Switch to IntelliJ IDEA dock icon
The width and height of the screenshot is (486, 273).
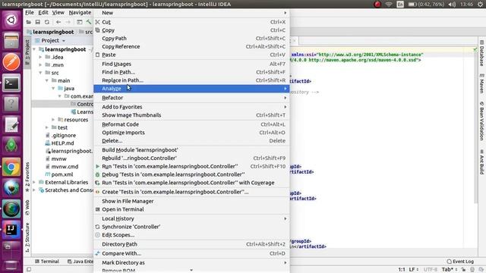11,230
